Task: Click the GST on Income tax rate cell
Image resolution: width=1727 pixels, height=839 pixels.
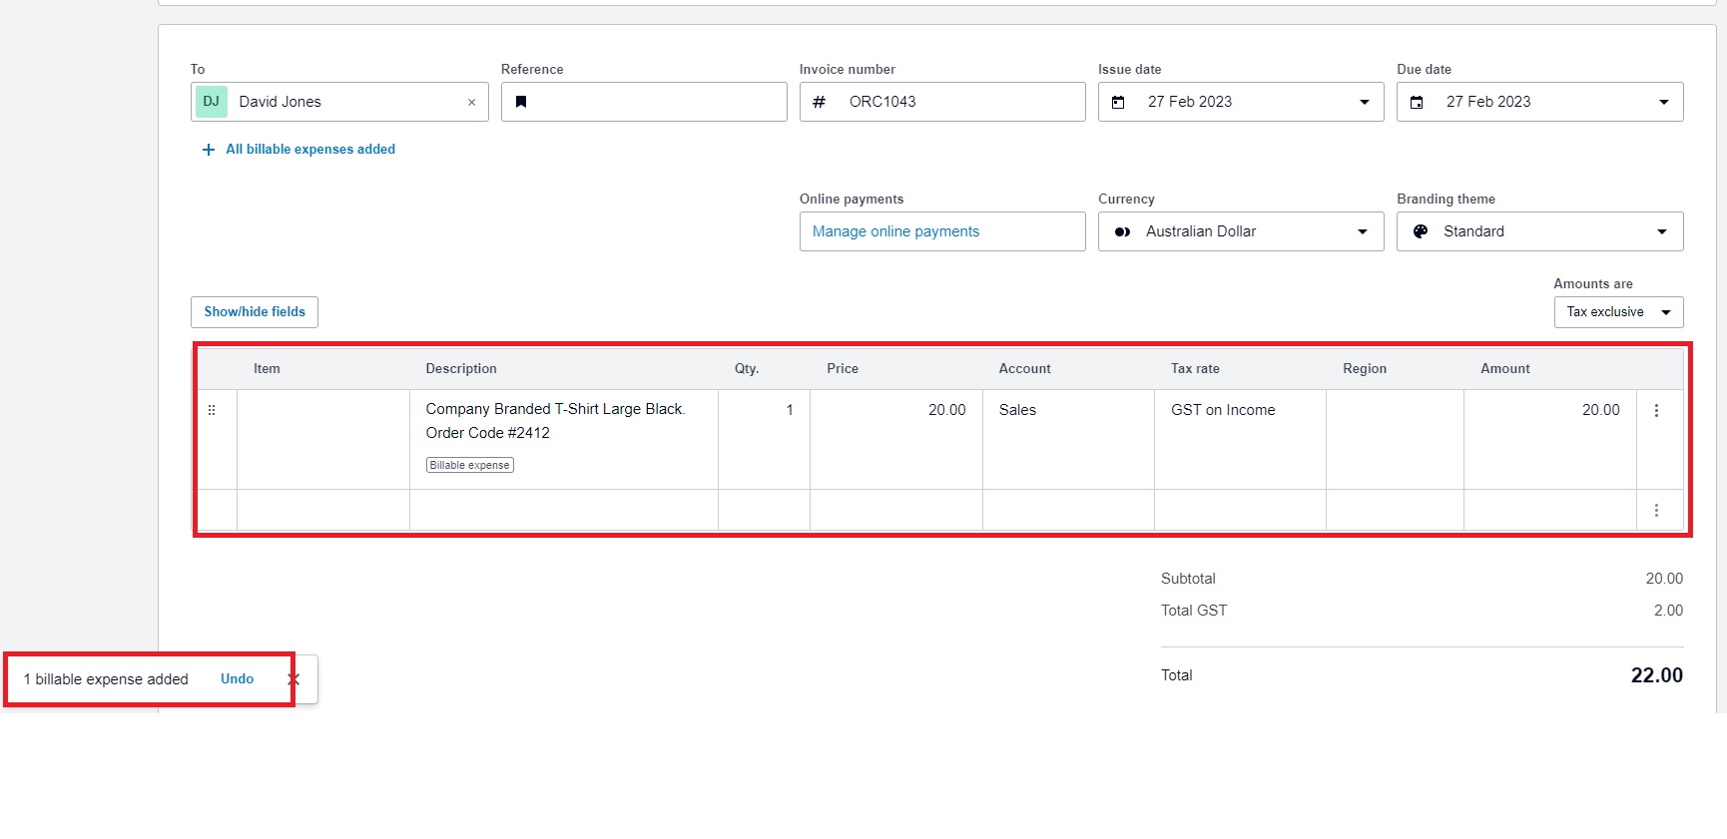Action: pyautogui.click(x=1240, y=439)
